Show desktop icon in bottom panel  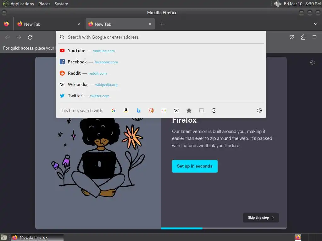pos(4,237)
